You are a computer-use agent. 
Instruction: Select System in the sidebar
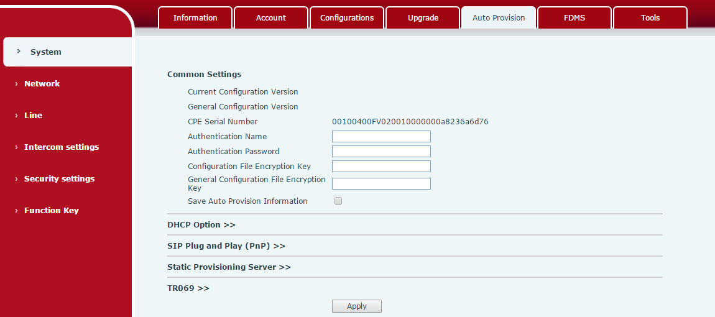(x=46, y=52)
